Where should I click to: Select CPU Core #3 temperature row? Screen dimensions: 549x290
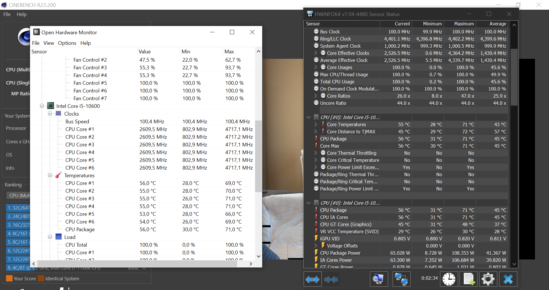(x=142, y=198)
